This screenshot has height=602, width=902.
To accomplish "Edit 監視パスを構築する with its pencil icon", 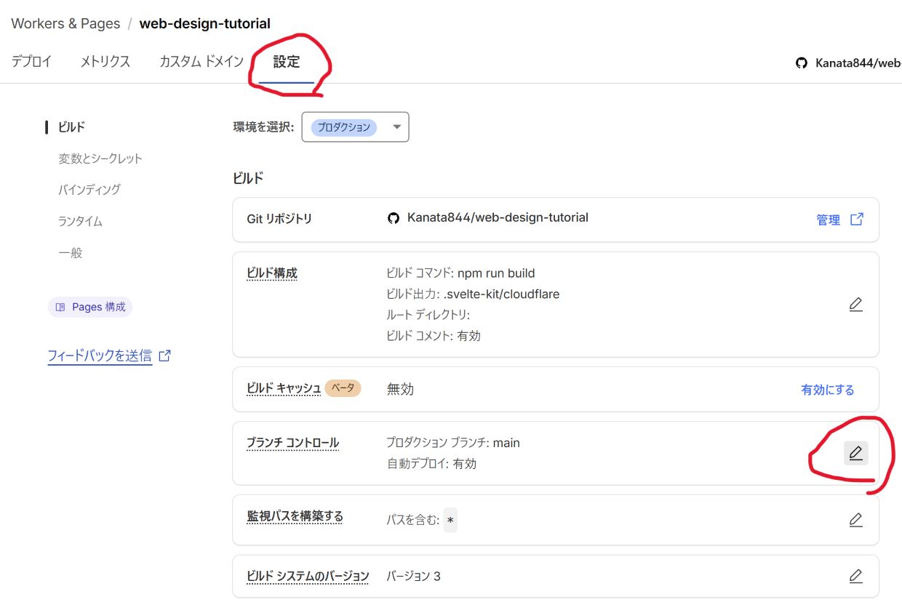I will pyautogui.click(x=855, y=519).
